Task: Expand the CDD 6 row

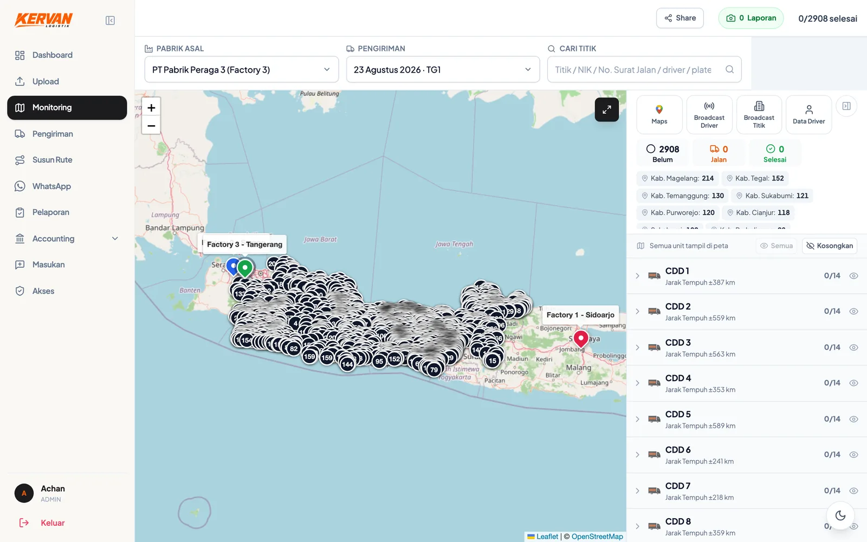Action: click(x=638, y=455)
